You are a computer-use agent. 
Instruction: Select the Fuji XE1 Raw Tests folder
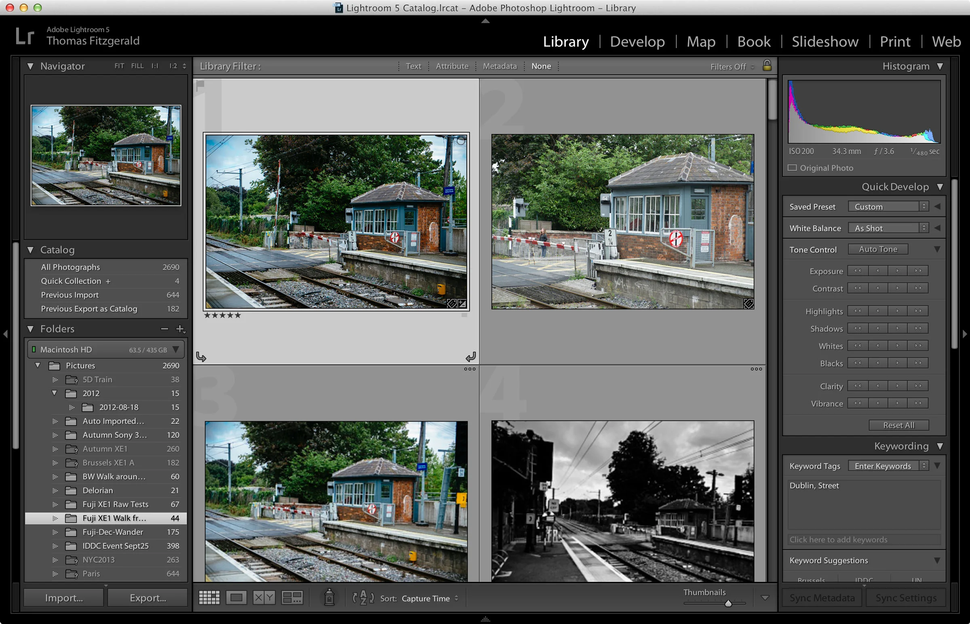point(115,504)
